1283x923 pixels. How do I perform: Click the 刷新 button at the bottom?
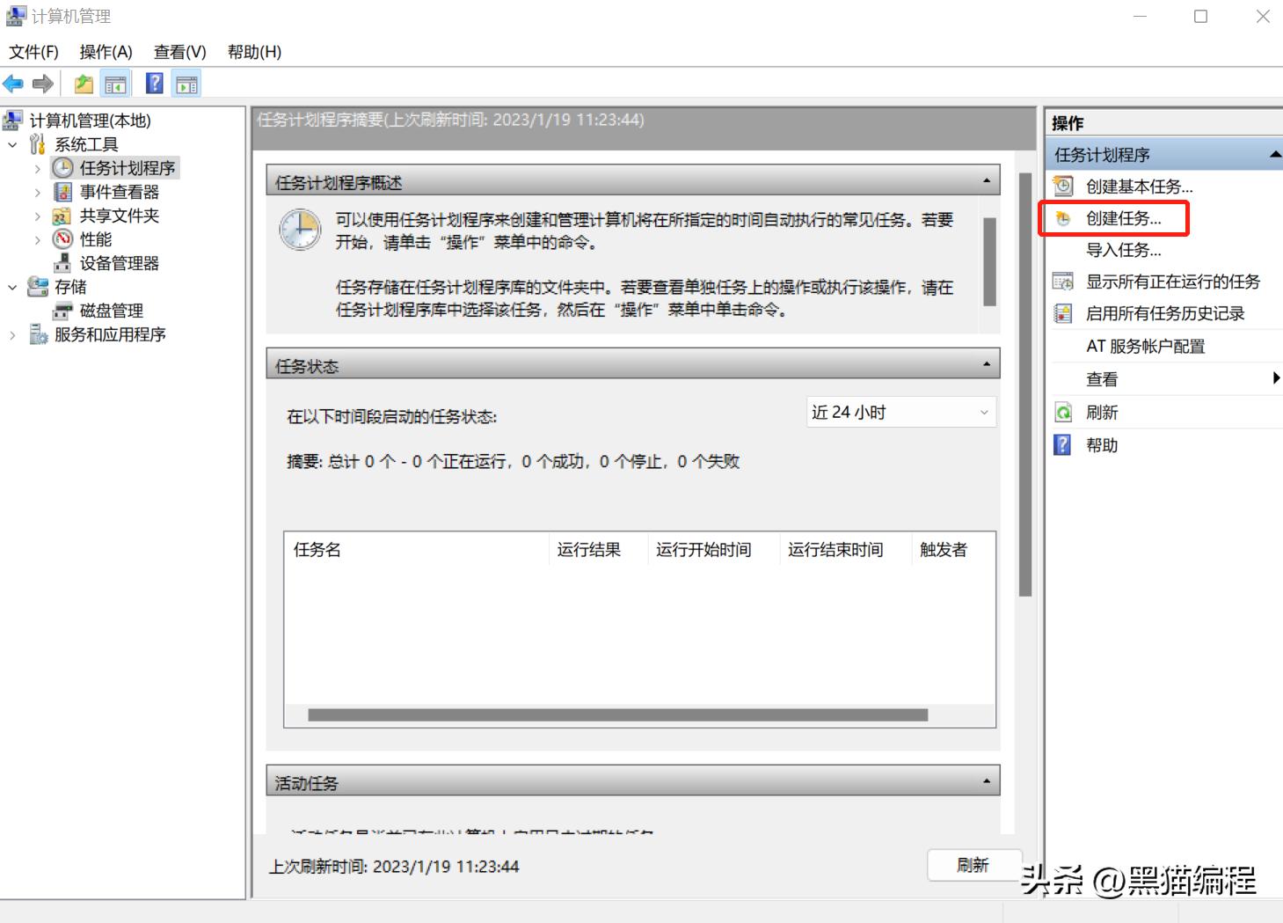pyautogui.click(x=974, y=865)
